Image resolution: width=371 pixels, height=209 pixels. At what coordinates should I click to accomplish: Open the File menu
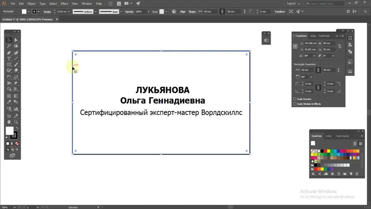(13, 3)
